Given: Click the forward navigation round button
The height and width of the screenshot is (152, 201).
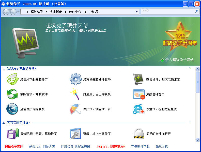Looking at the screenshot, I should pyautogui.click(x=13, y=12).
